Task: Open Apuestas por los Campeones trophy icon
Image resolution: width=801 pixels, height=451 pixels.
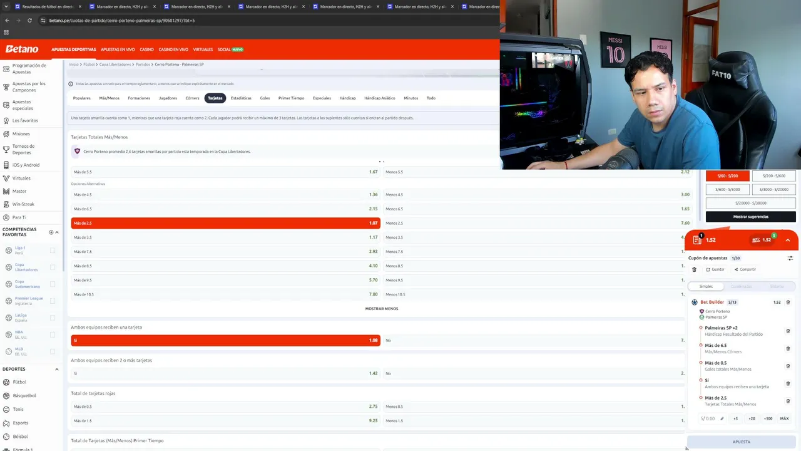Action: click(6, 86)
